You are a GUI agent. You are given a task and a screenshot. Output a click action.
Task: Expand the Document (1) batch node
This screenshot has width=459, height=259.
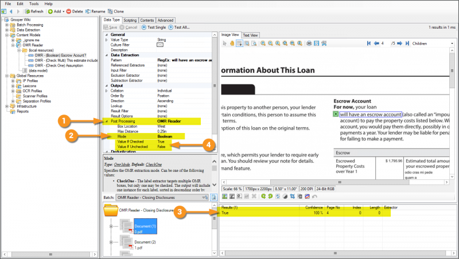click(x=111, y=226)
